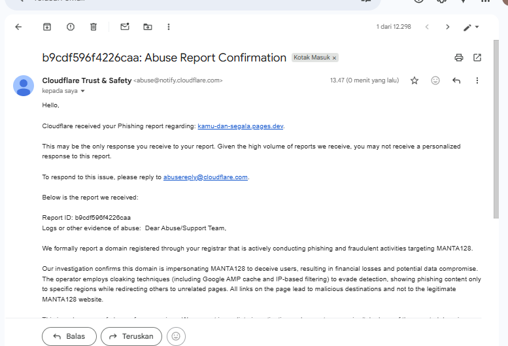
Task: Click the 'Below is the report we received:' line
Action: [x=90, y=198]
